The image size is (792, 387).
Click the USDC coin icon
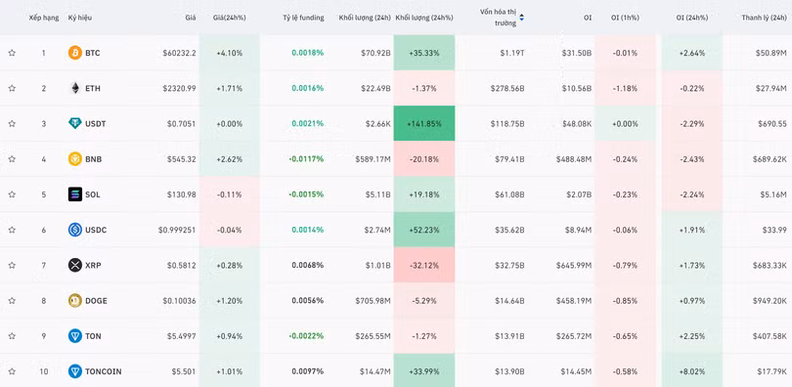(74, 230)
